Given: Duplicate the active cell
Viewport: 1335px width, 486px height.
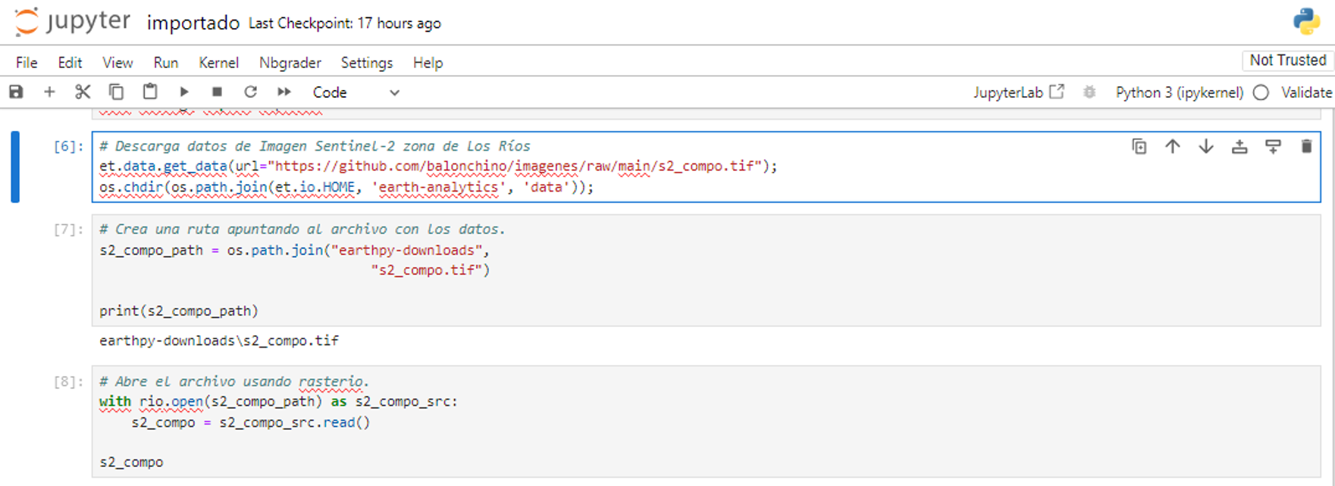Looking at the screenshot, I should [x=1139, y=147].
